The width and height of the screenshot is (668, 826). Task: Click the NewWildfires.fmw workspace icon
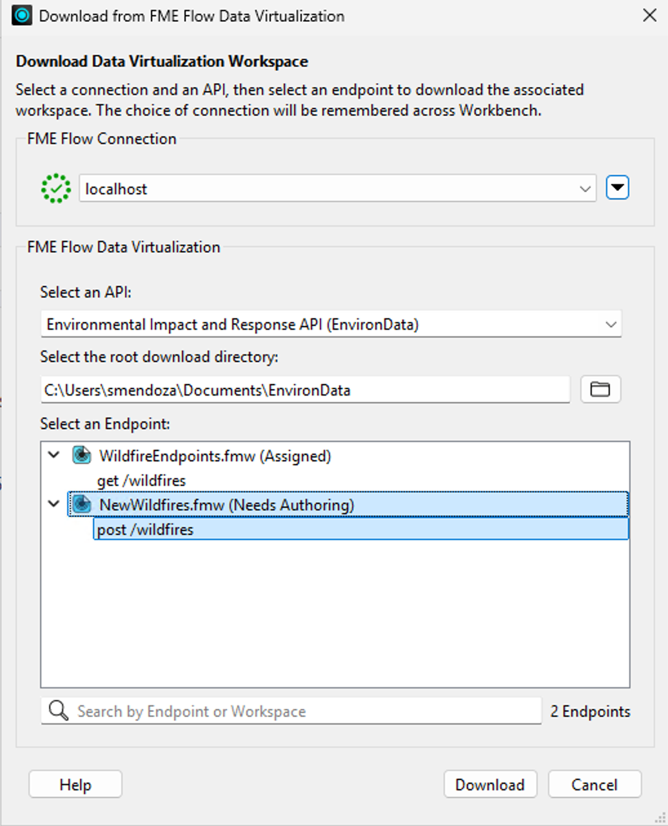[81, 505]
